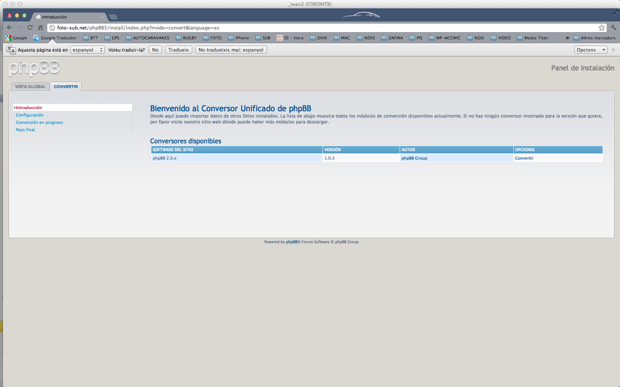The image size is (620, 387).
Task: Open ZAFIRA bookmarks folder
Action: coord(392,38)
